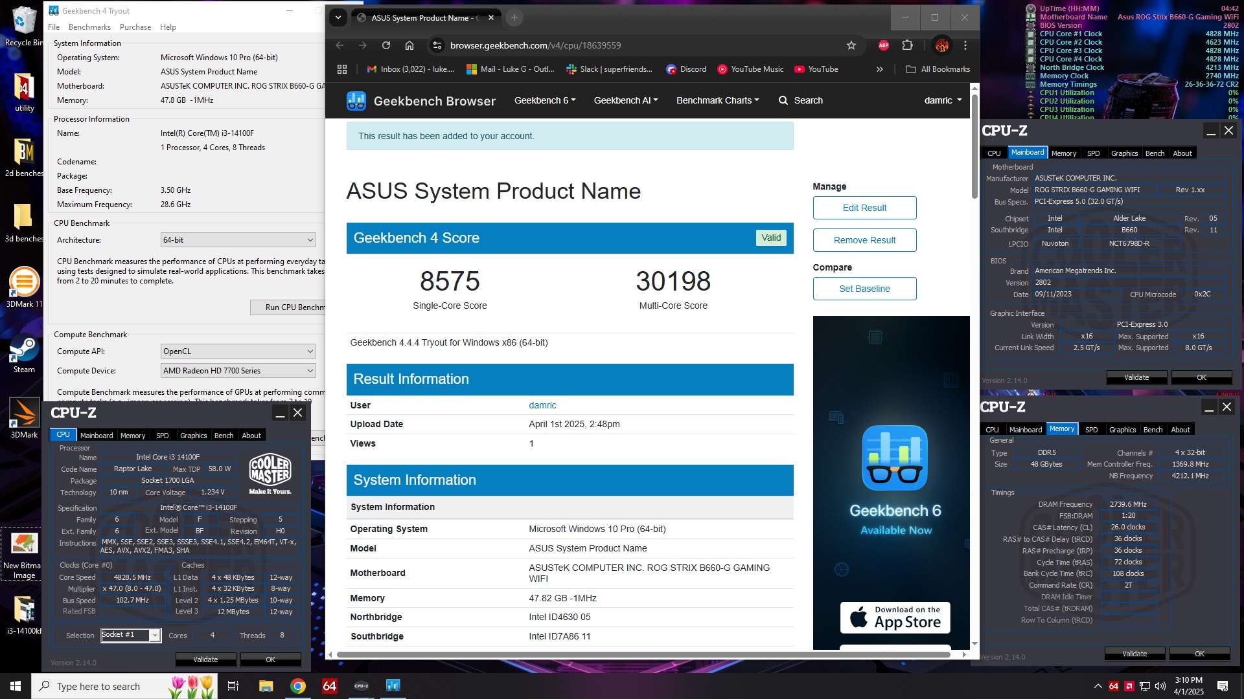
Task: Open YouTube Music bookmark
Action: click(750, 69)
